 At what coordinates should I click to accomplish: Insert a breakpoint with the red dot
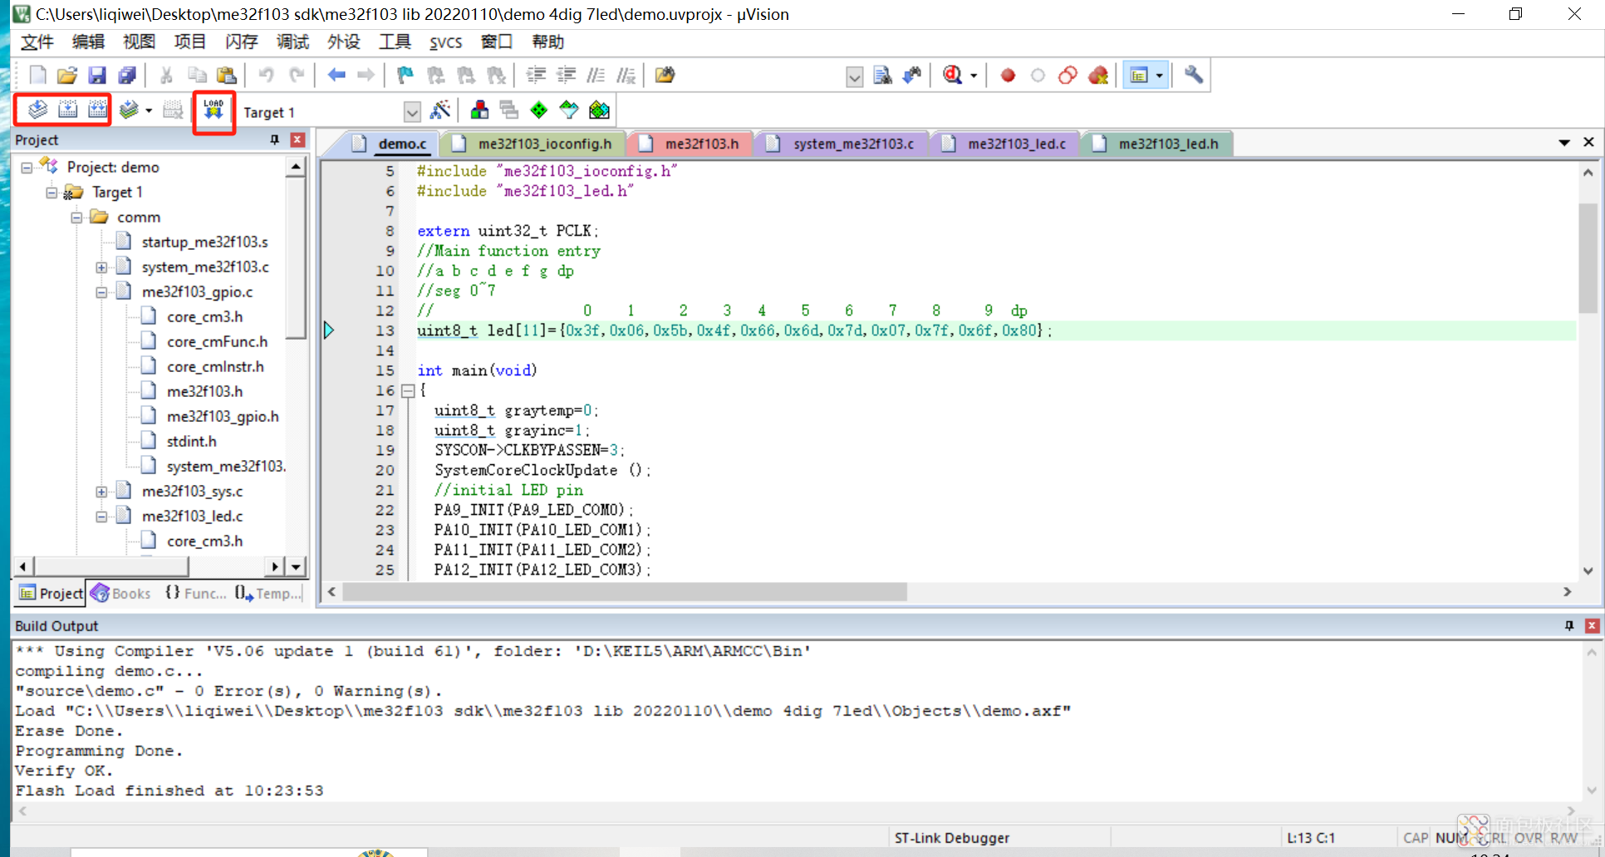tap(1008, 76)
